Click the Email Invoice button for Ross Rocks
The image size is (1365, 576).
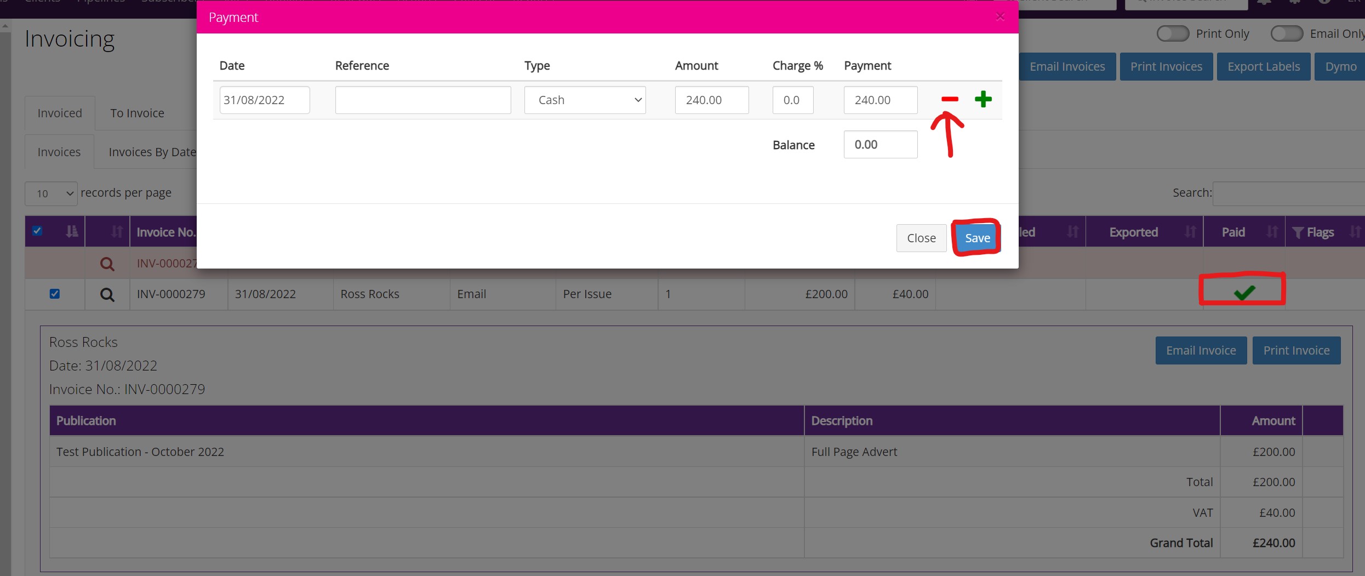tap(1201, 350)
